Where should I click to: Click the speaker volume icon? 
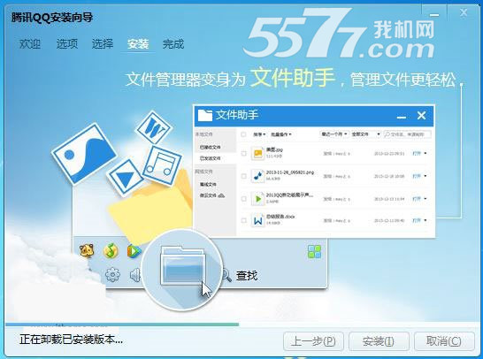(135, 275)
